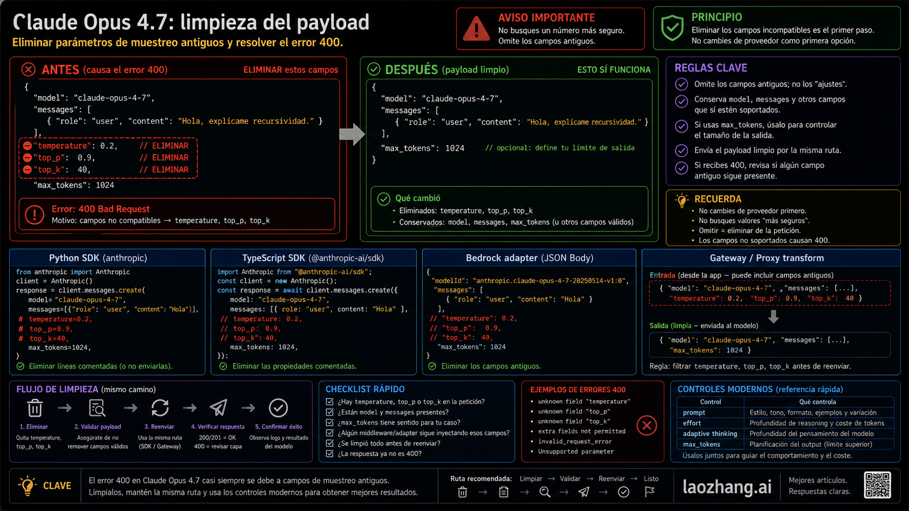Viewport: 909px width, 511px height.
Task: Click the paper plane icon under Ruta recomendada
Action: click(x=584, y=492)
